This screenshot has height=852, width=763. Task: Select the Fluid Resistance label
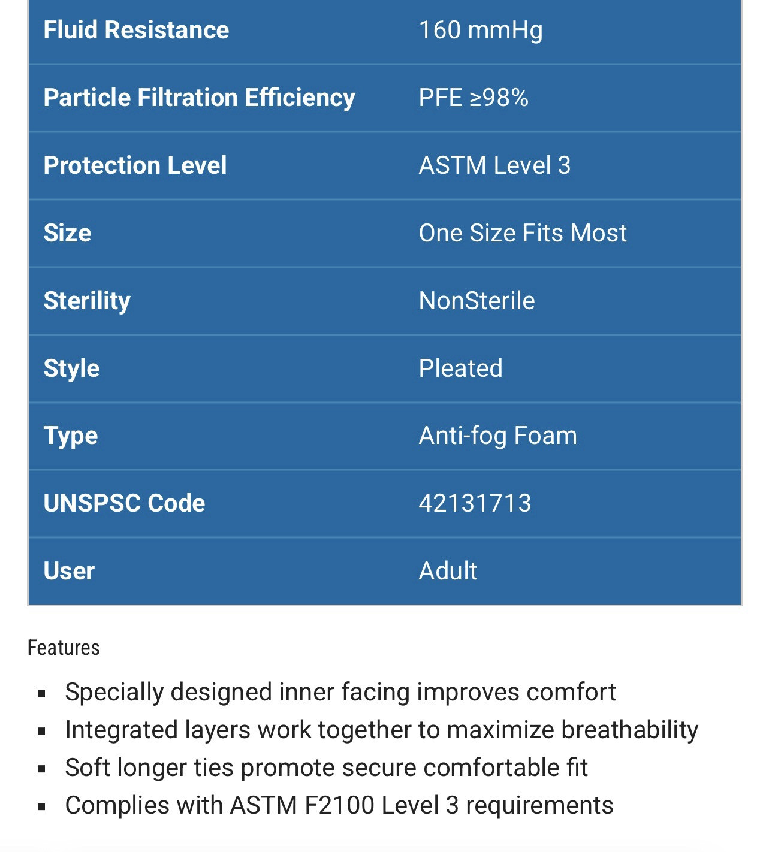pyautogui.click(x=136, y=30)
